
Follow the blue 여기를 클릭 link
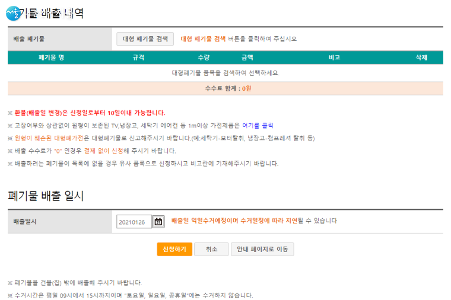tap(258, 126)
